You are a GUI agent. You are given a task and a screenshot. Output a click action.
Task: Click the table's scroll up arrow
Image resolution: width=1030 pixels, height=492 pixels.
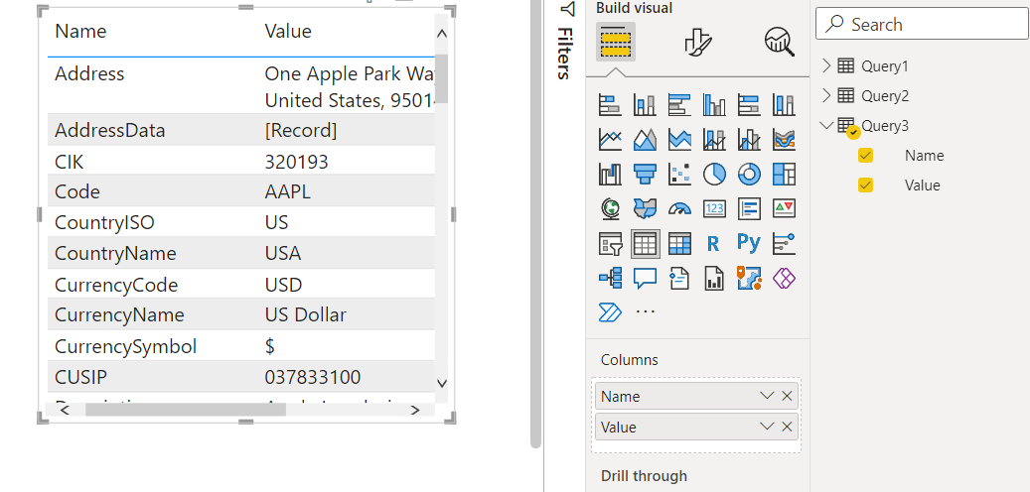tap(441, 34)
